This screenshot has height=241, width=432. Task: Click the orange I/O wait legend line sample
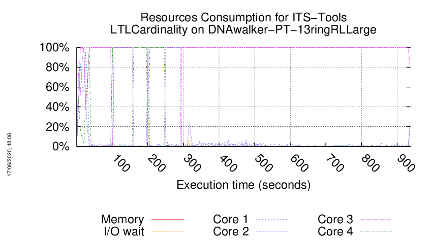pos(168,231)
